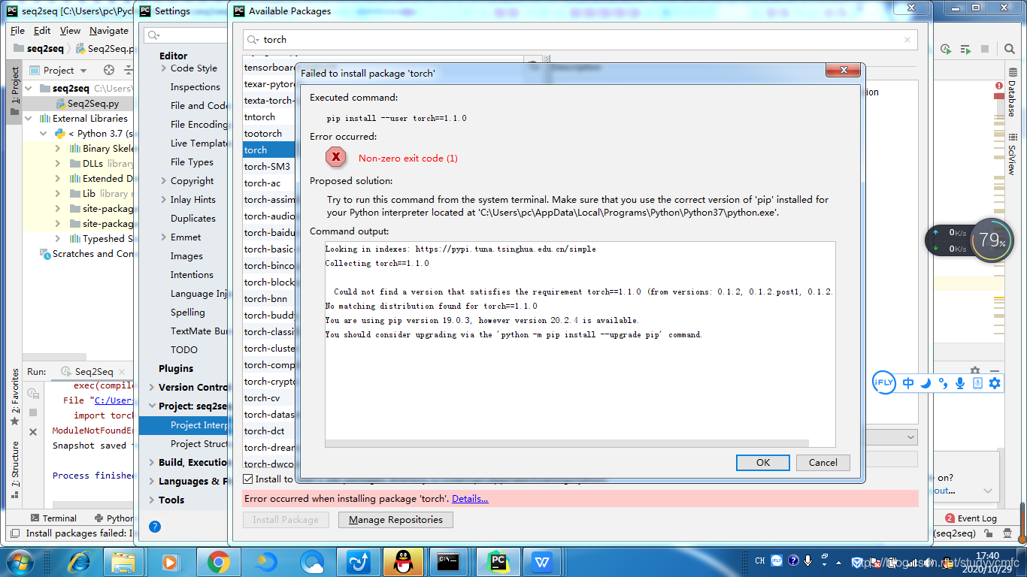Click the concurrency run toolbar icon
This screenshot has height=577, width=1027.
pos(966,49)
